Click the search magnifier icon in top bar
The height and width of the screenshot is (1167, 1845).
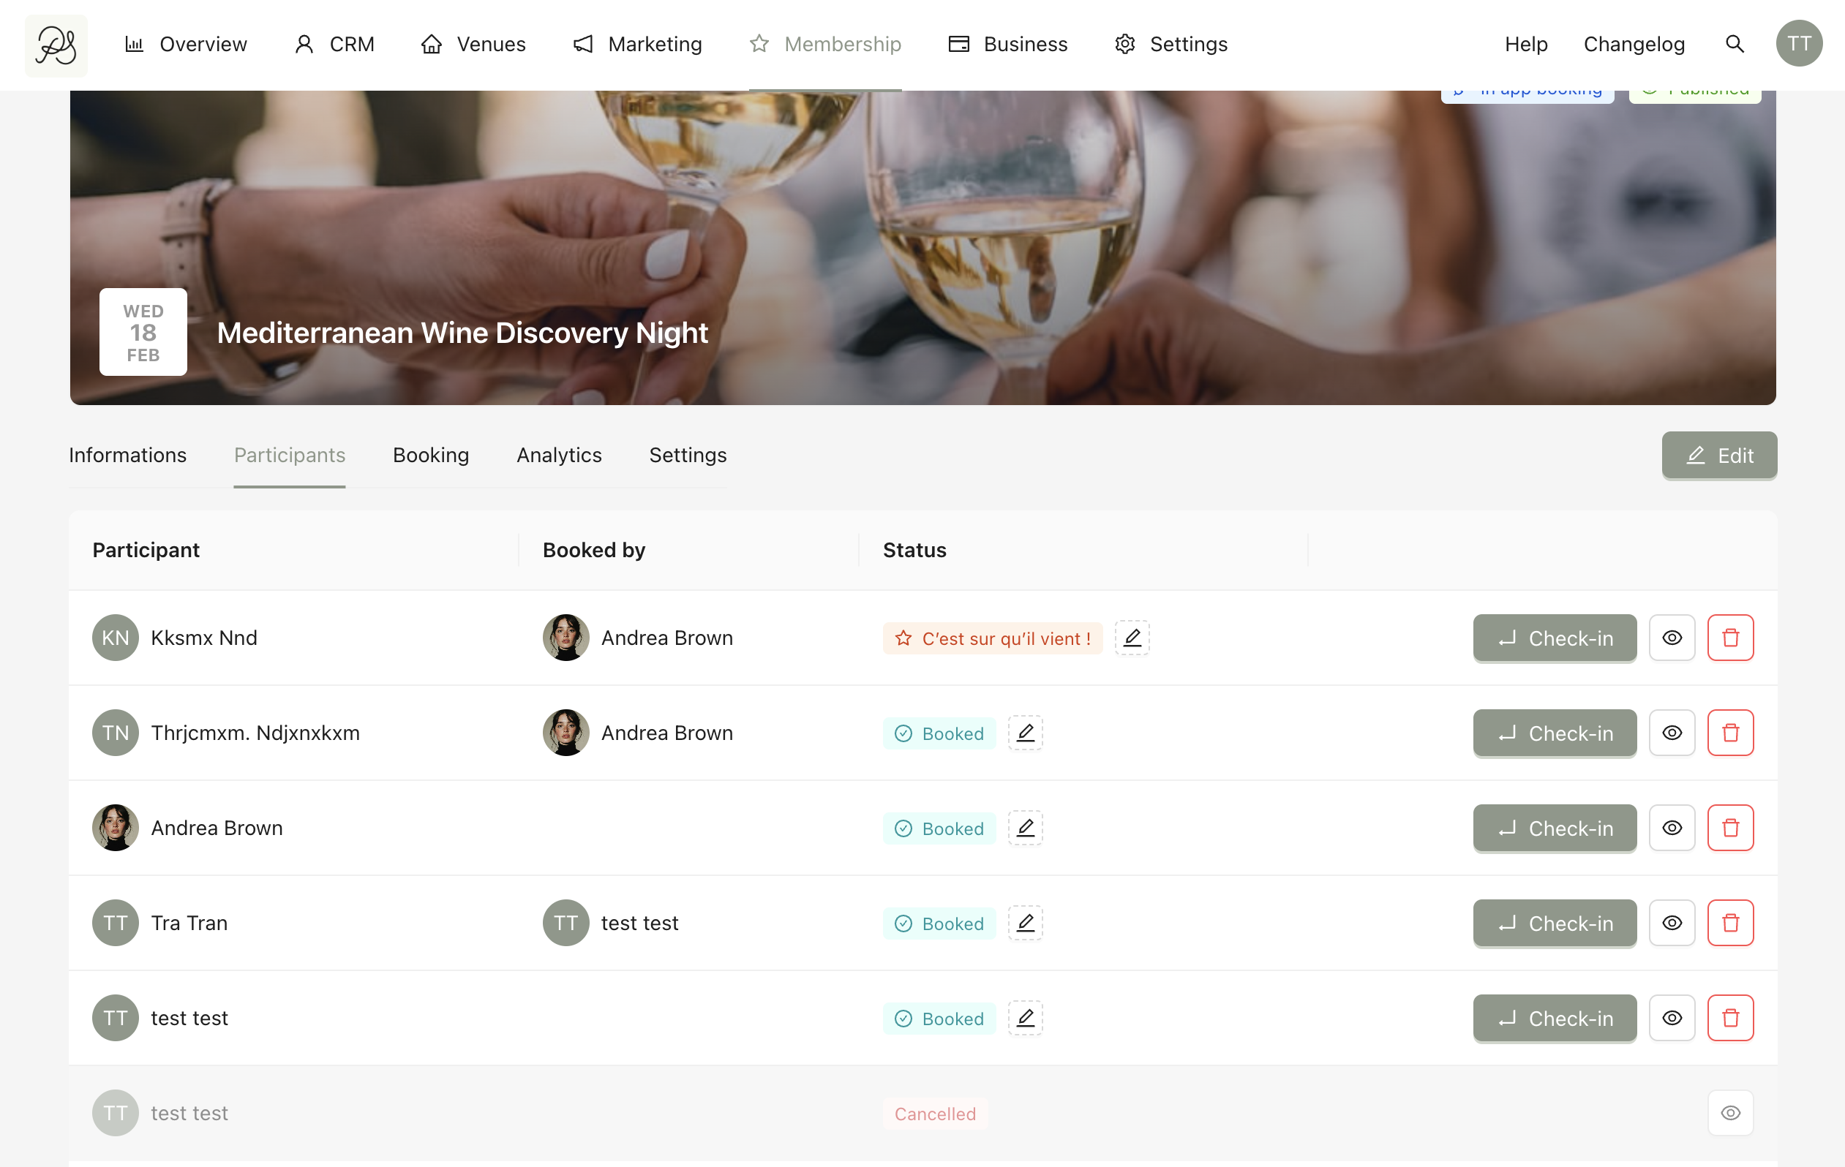click(x=1734, y=45)
